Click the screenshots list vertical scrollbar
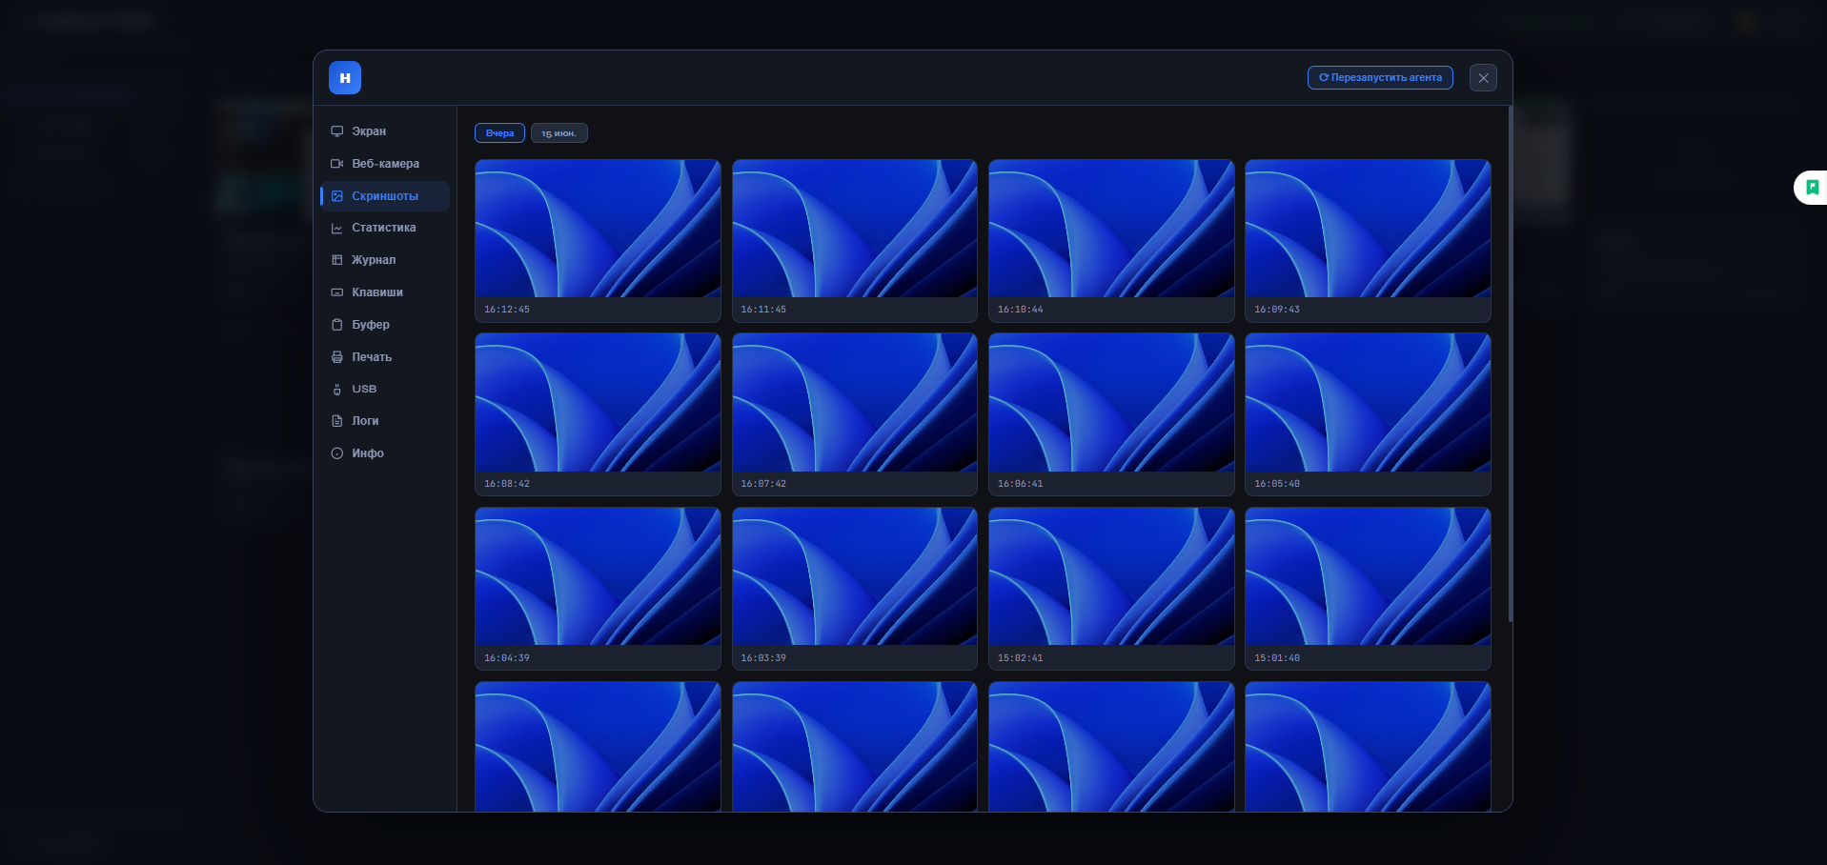 [1510, 364]
